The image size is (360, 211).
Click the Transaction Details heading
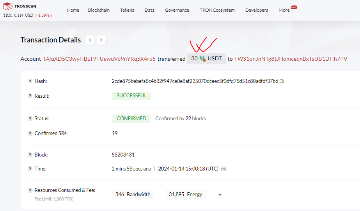51,40
